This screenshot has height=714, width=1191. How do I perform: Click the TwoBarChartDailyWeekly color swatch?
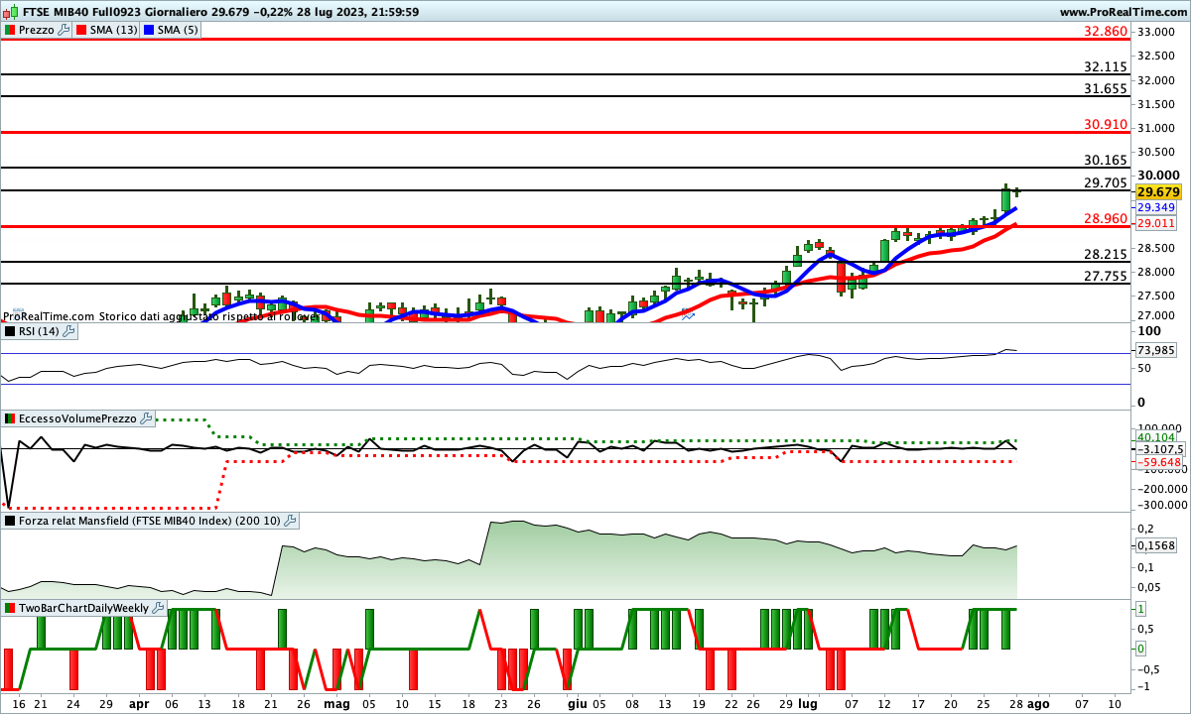10,607
